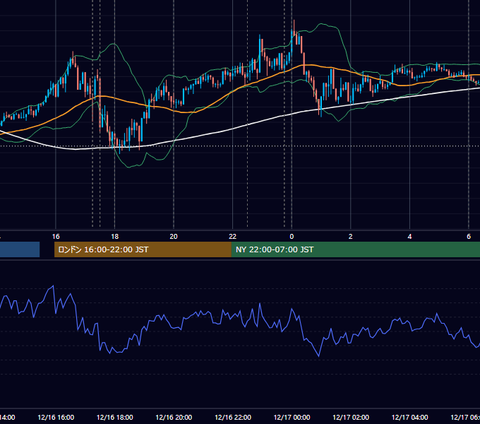Click the 0 hour label on upper axis
Viewport: 480px width, 424px height.
(x=292, y=236)
